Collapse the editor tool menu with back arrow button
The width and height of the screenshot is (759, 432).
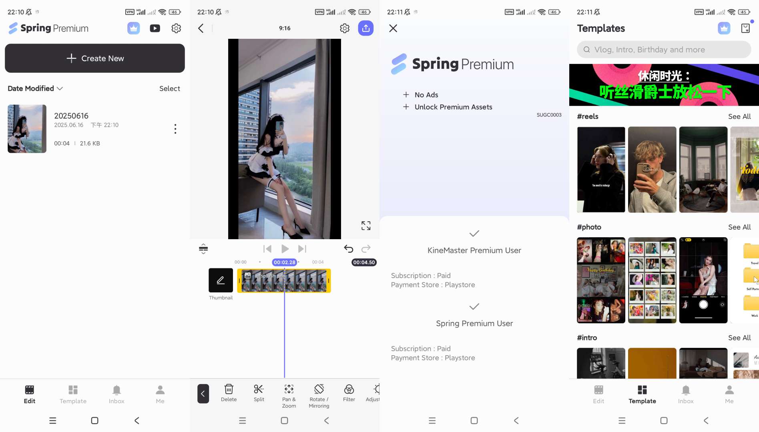click(203, 394)
